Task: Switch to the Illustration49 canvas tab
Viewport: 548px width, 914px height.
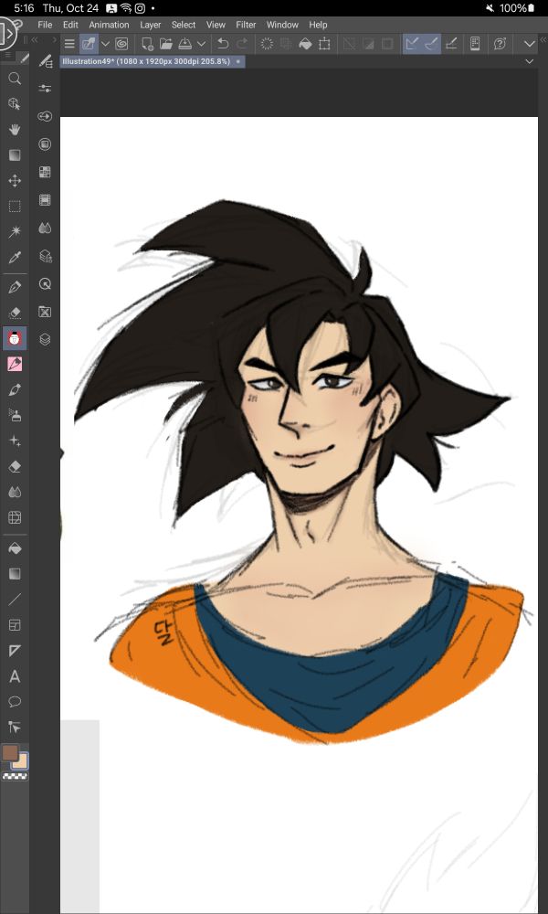Action: 153,61
